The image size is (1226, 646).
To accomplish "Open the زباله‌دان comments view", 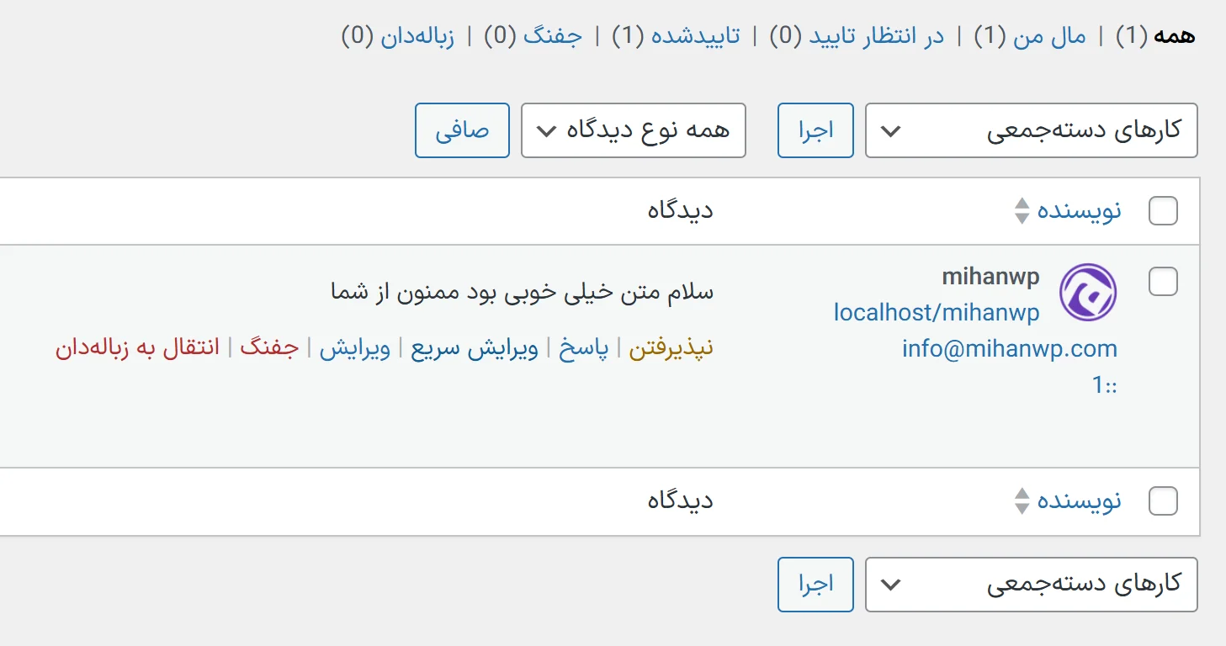I will pos(418,36).
